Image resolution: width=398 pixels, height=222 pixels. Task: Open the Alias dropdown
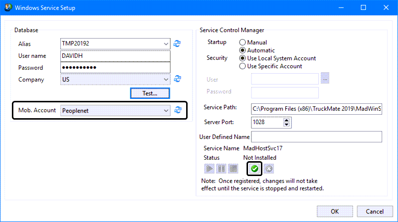(166, 44)
